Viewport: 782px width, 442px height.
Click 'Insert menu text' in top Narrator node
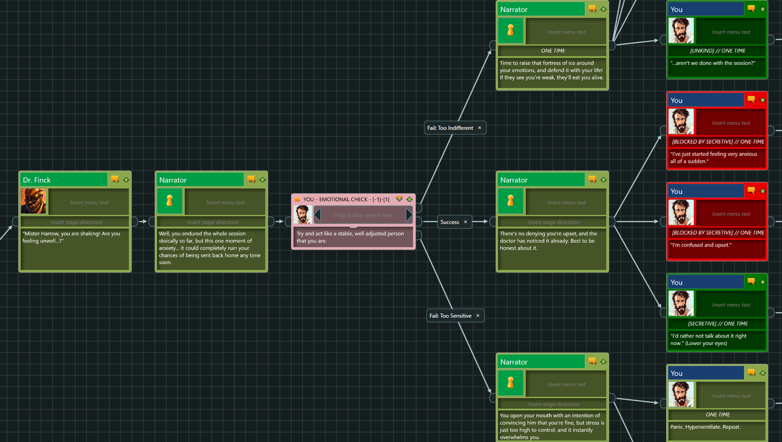pyautogui.click(x=566, y=32)
